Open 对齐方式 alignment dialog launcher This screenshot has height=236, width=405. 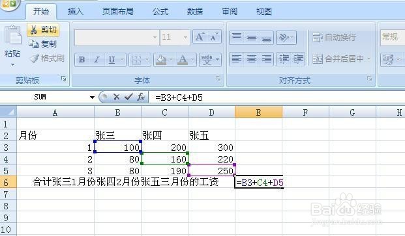tap(370, 79)
